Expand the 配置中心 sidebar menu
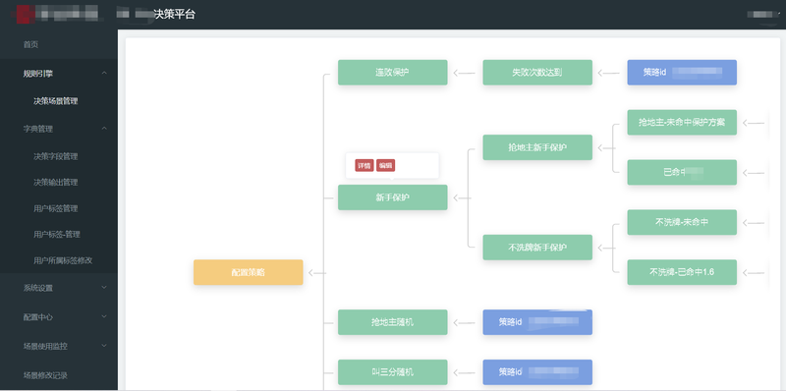Screen dimensions: 786x391 click(x=59, y=316)
